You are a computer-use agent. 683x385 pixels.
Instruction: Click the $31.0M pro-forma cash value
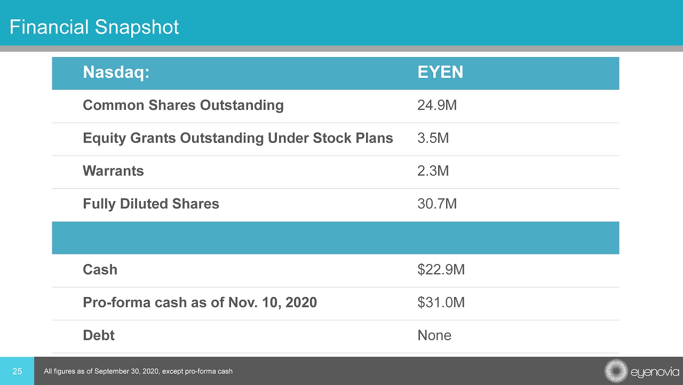click(441, 303)
